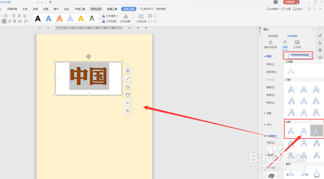324x179 pixels.
Task: Toggle right text alignment
Action: (x=9, y=21)
